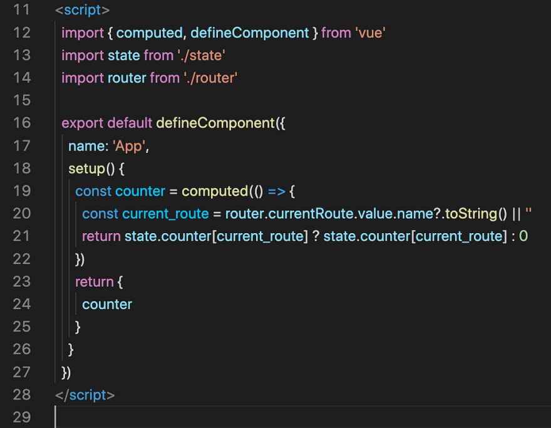Click the setup() method name
The width and height of the screenshot is (551, 428).
point(86,169)
